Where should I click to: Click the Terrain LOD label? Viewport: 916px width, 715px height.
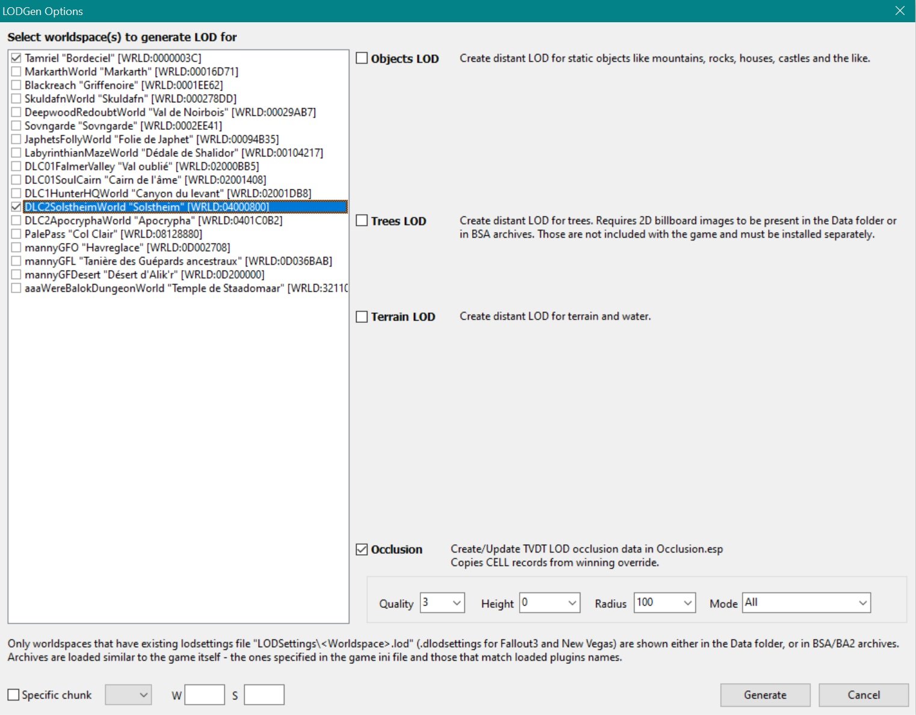[x=403, y=316]
